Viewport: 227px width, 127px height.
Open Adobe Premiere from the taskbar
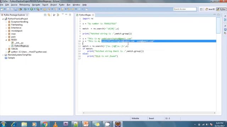point(66,124)
